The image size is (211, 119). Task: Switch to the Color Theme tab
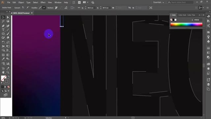tap(191, 15)
